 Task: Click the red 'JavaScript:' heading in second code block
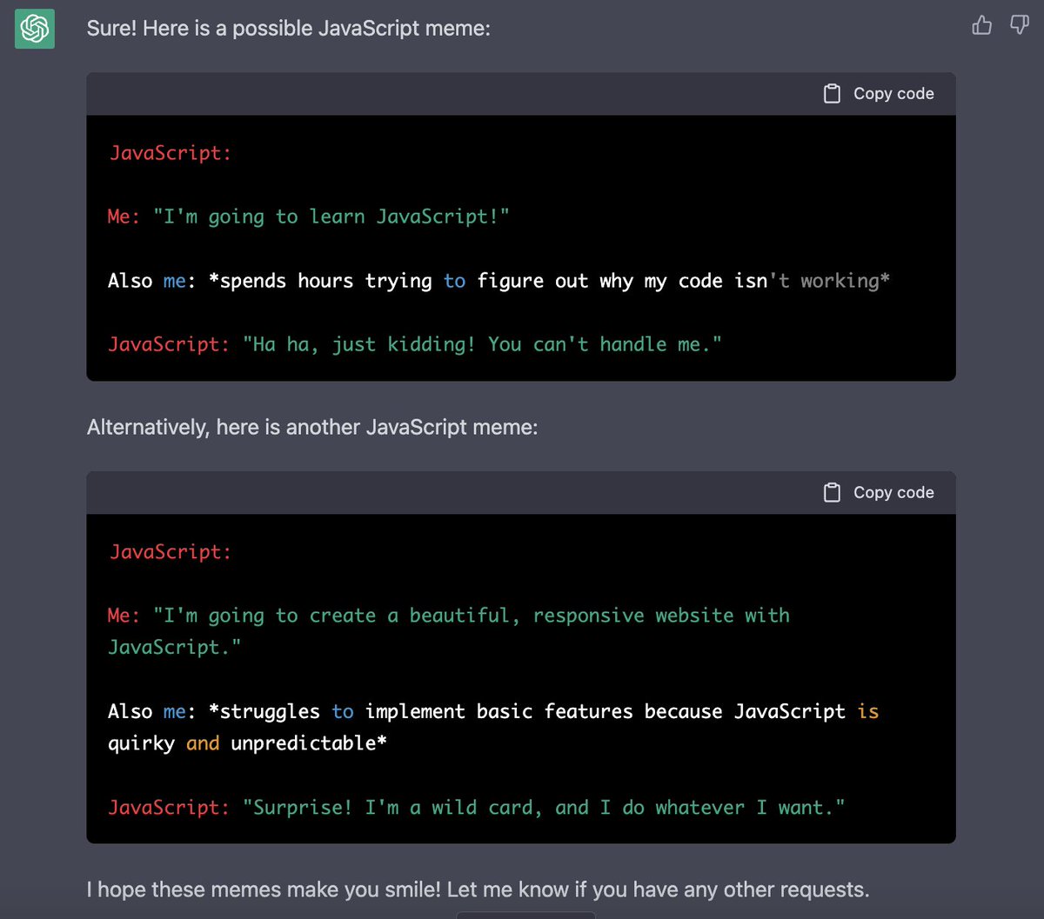click(x=171, y=553)
